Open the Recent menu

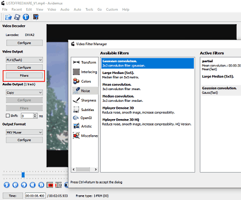pyautogui.click(x=17, y=10)
